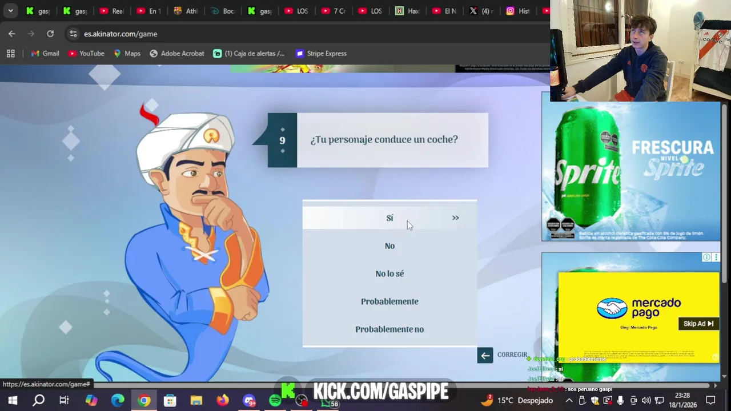Screen dimensions: 731x411
Task: Open the Chrome tab search dropdown
Action: click(x=10, y=10)
